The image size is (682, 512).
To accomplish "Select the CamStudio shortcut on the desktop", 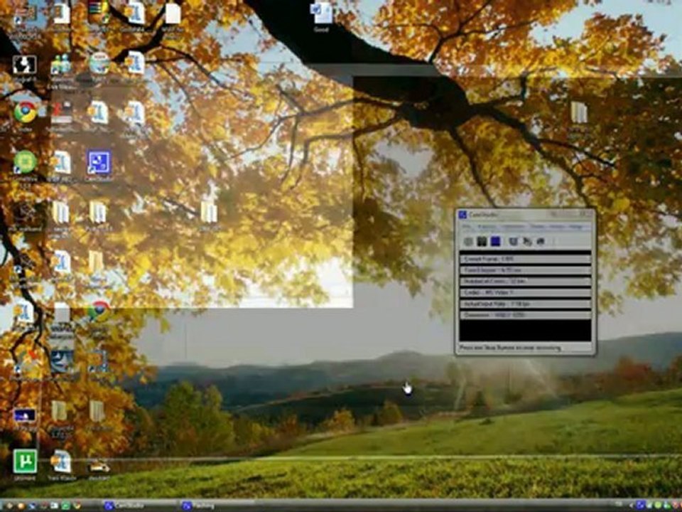I will click(x=99, y=166).
